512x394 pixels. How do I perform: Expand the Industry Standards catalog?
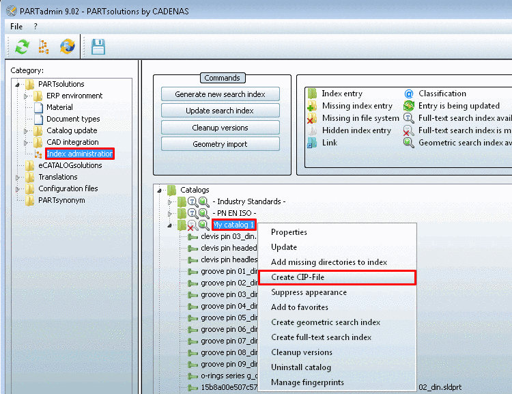[170, 202]
